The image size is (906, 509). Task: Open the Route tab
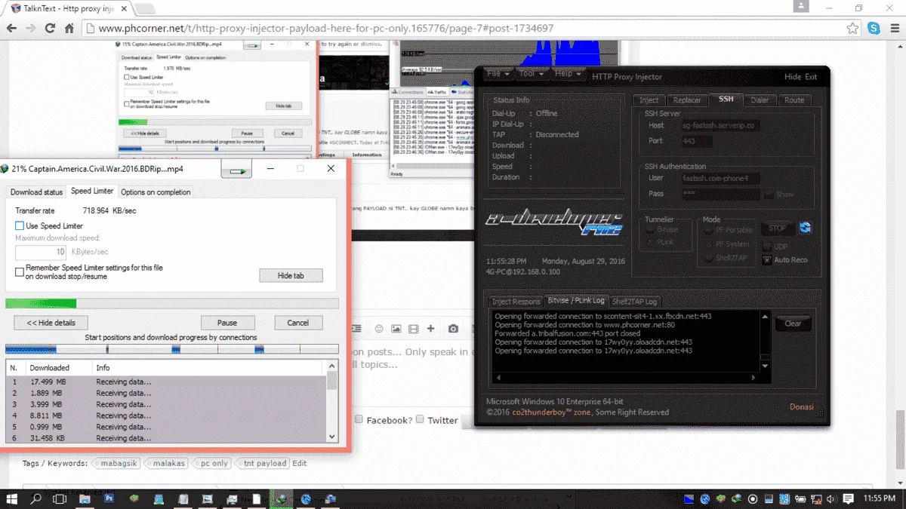[x=794, y=100]
